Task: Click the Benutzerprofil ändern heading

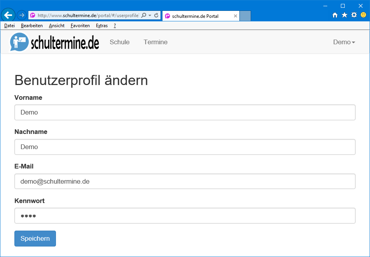Action: (x=81, y=80)
